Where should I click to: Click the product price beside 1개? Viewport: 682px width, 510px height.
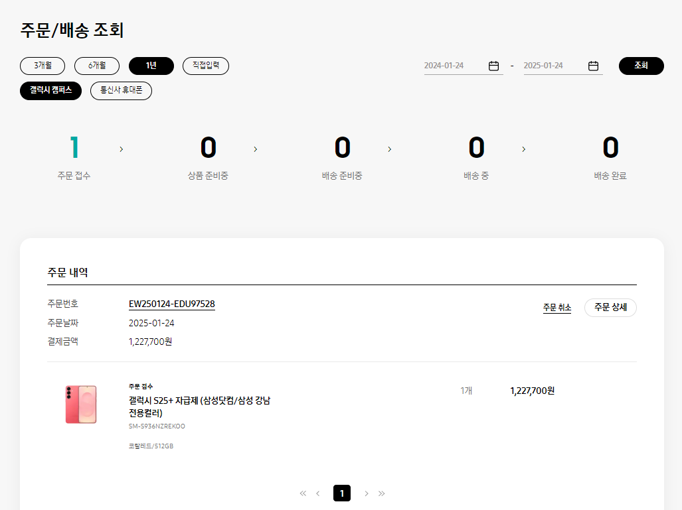[533, 391]
